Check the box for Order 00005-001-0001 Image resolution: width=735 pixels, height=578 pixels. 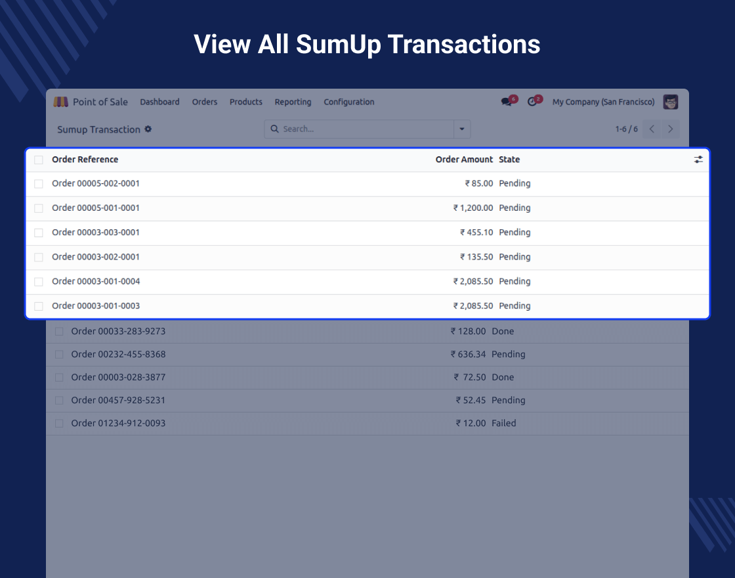click(39, 208)
